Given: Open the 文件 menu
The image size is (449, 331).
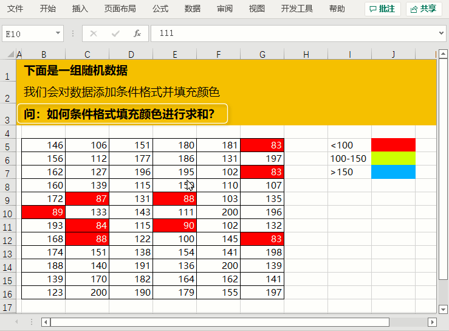Looking at the screenshot, I should point(15,9).
